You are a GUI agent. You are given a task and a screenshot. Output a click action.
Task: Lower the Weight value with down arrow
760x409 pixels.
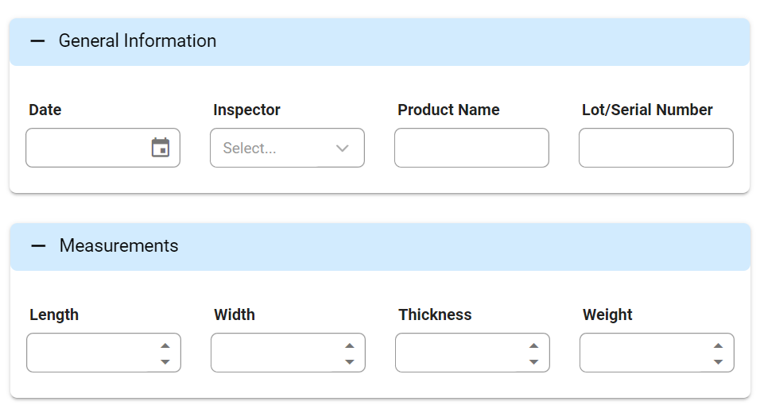[x=718, y=361]
